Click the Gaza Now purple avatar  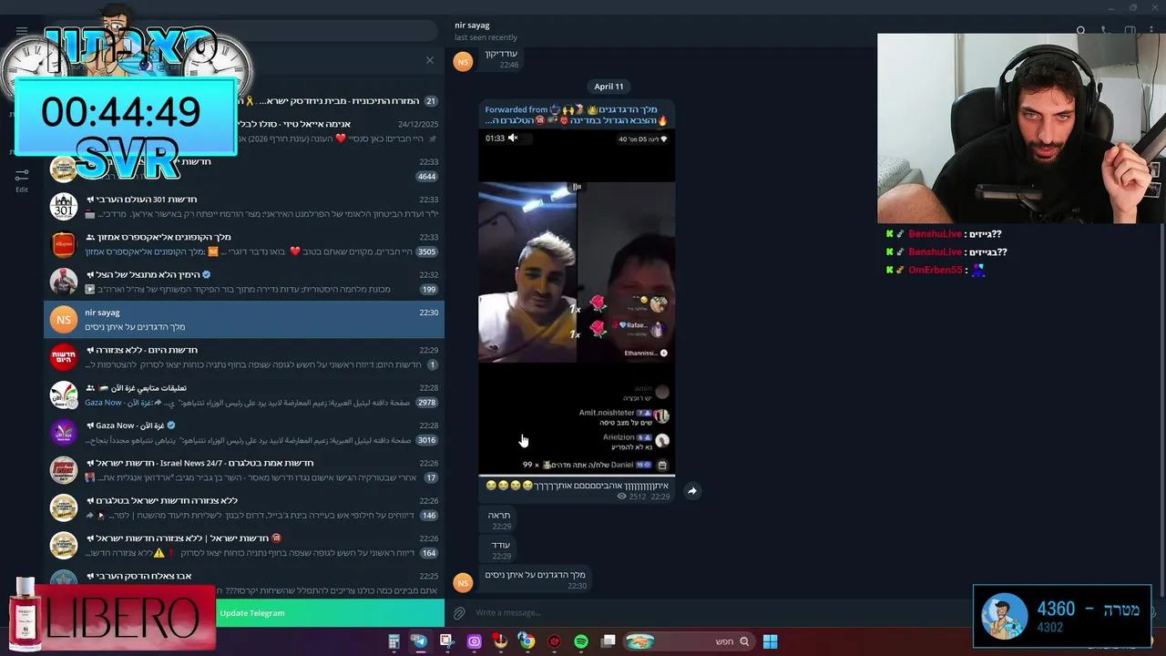[x=63, y=433]
